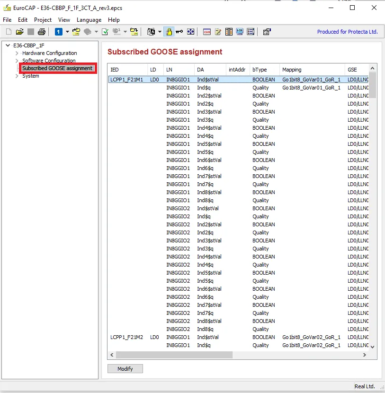Screen dimensions: 385x393
Task: Click the key icon in toolbar
Action: (179, 32)
